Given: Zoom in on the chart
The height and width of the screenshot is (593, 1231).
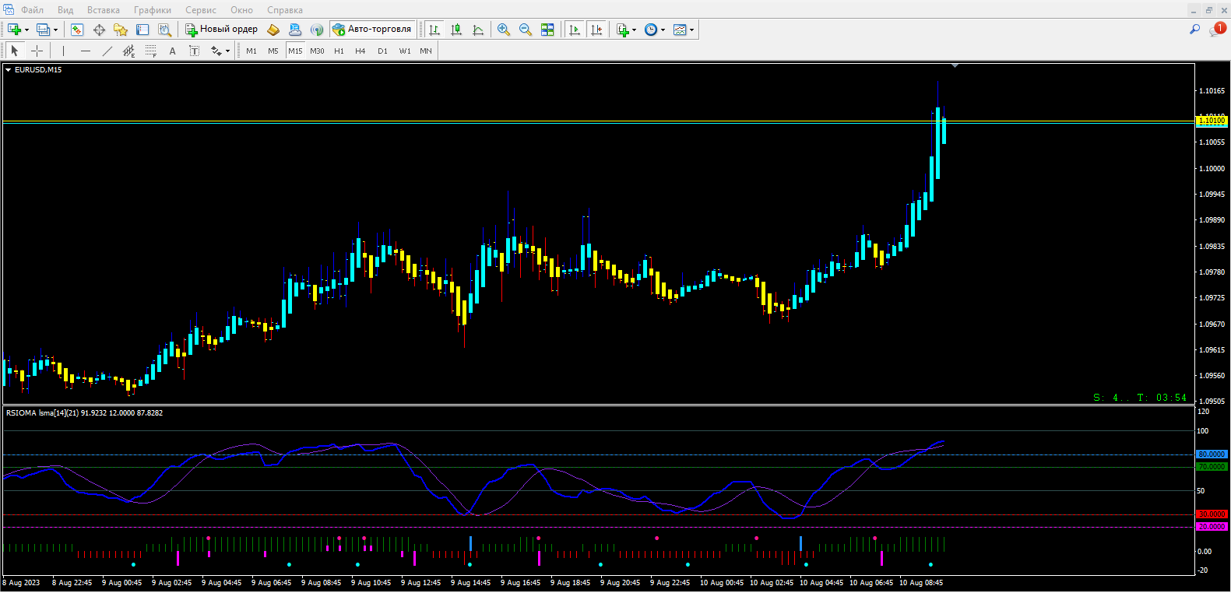Looking at the screenshot, I should click(504, 30).
